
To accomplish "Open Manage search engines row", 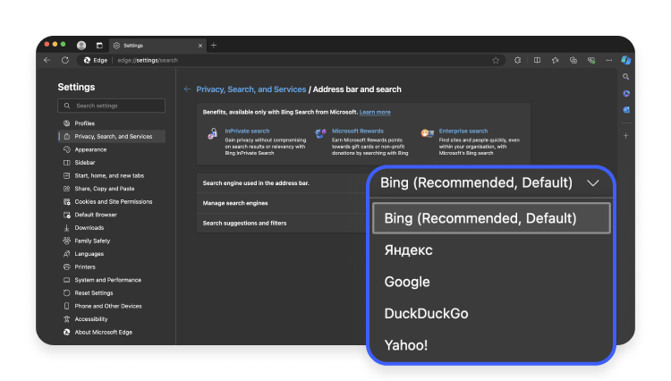I will (283, 203).
